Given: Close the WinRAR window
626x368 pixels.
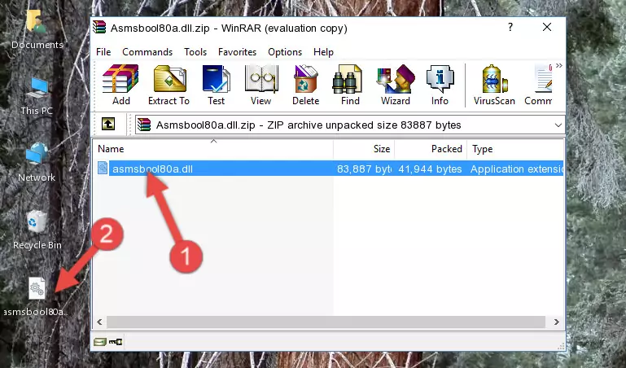Looking at the screenshot, I should tap(547, 27).
